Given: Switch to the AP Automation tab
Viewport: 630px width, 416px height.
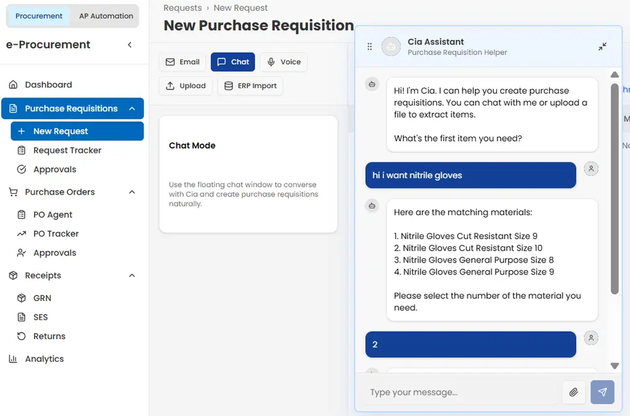Looking at the screenshot, I should (x=106, y=16).
